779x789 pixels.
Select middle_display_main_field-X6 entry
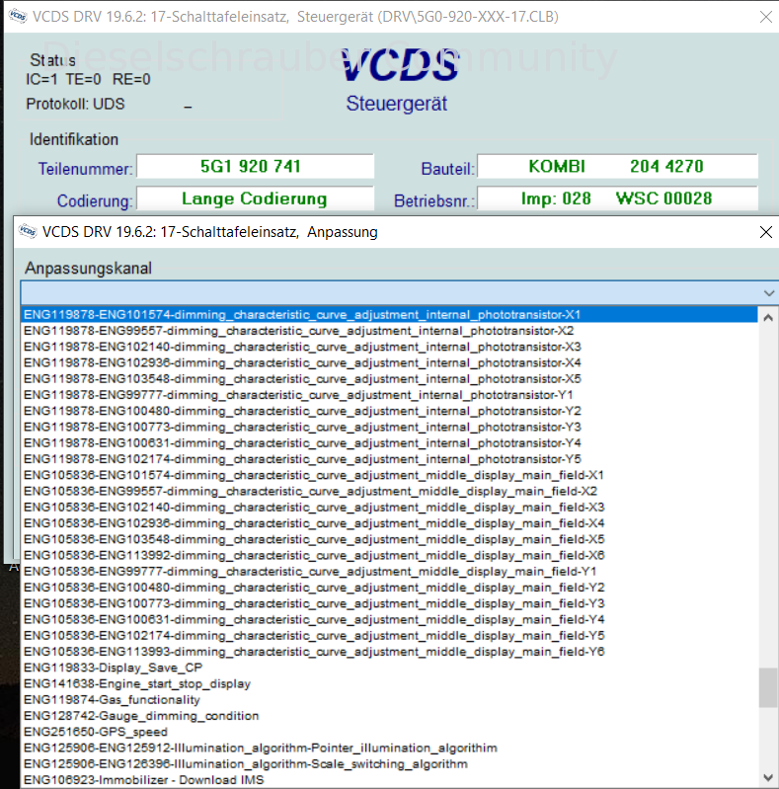pyautogui.click(x=389, y=556)
